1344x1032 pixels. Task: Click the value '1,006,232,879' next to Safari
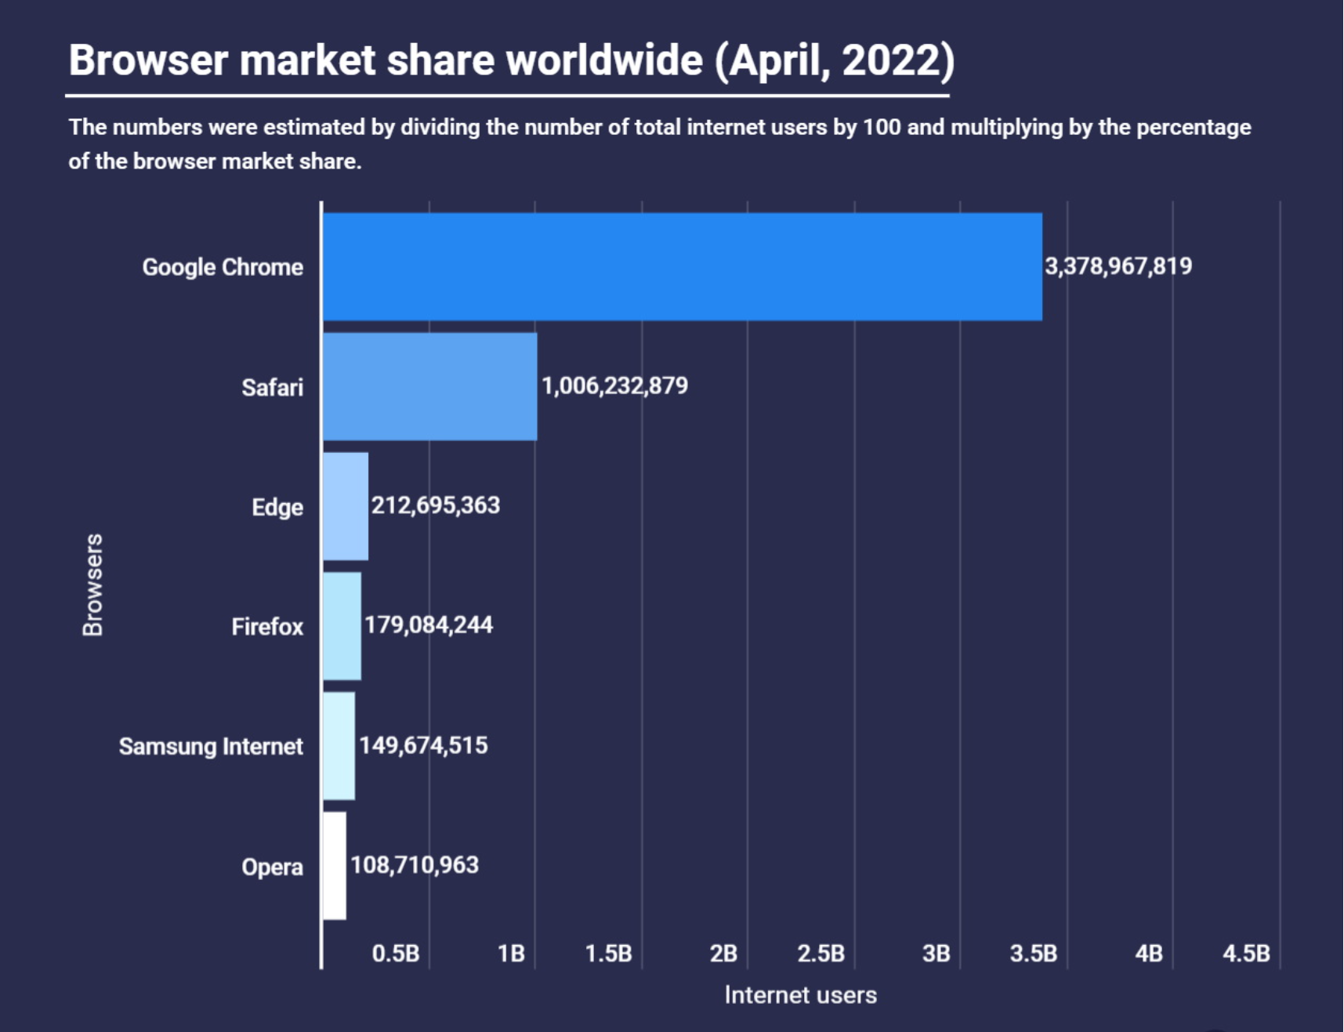(615, 386)
